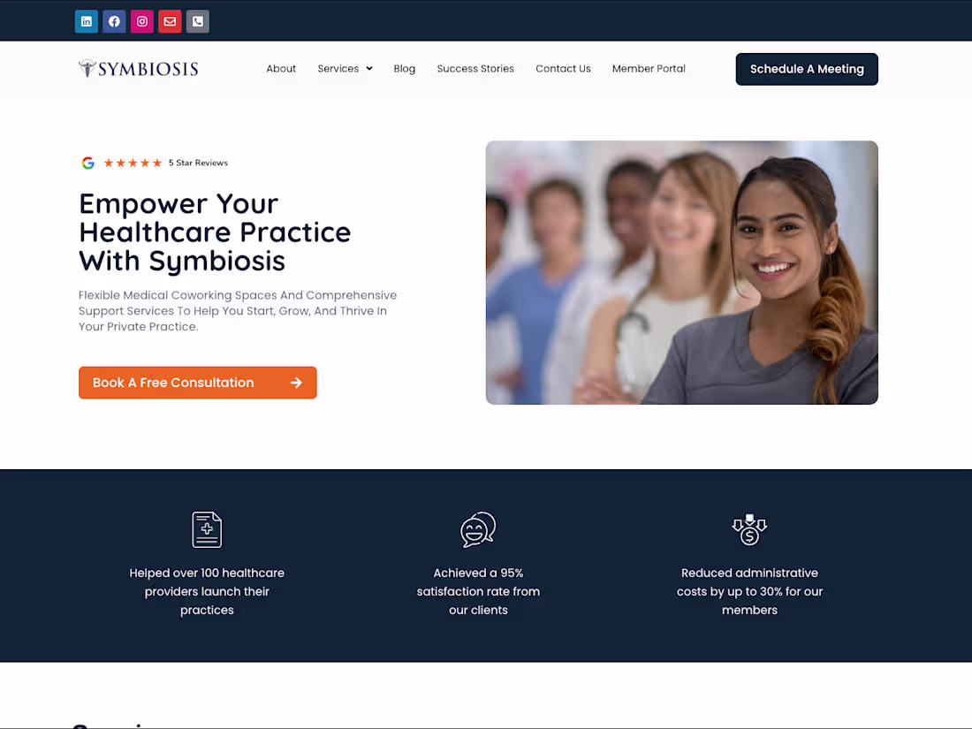
Task: Open the Instagram social icon
Action: click(x=142, y=22)
